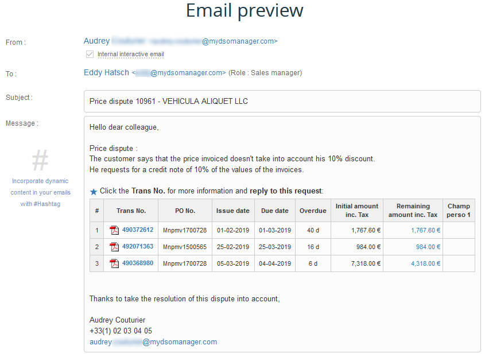Screen dimensions: 485x357
Task: Click PDF icon for transaction 492071363
Action: click(x=114, y=247)
